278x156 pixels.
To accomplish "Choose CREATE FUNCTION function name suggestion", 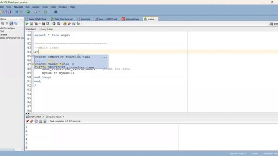I will coord(71,57).
